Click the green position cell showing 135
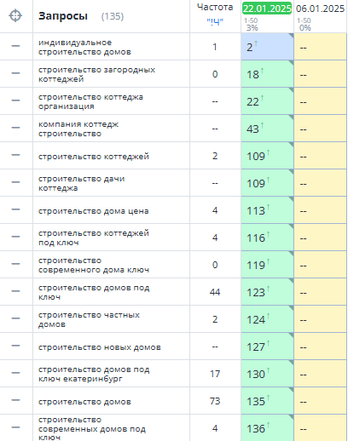348x441 pixels. tap(267, 401)
